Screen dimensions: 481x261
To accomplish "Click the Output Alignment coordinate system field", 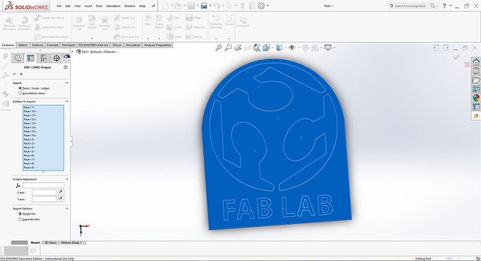I will click(43, 185).
